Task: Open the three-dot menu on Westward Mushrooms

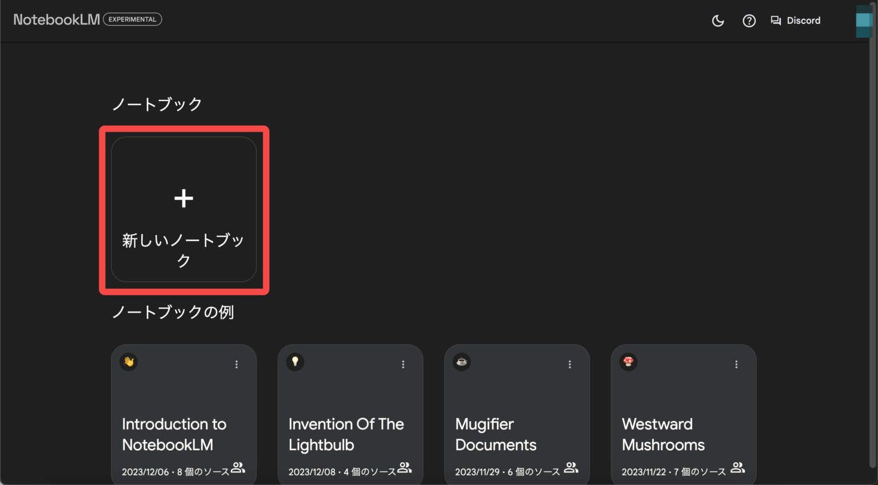Action: 736,364
